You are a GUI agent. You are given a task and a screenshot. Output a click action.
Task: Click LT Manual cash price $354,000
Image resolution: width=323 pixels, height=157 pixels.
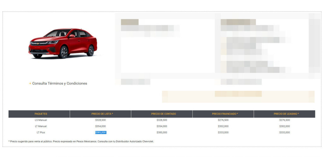pos(162,126)
